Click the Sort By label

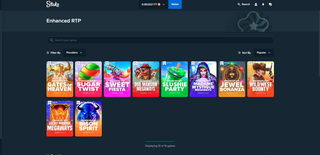(x=246, y=53)
